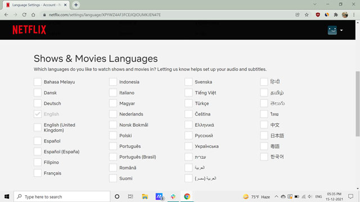Screen dimensions: 360x202
Task: Check the Filipino checkbox
Action: (x=38, y=162)
